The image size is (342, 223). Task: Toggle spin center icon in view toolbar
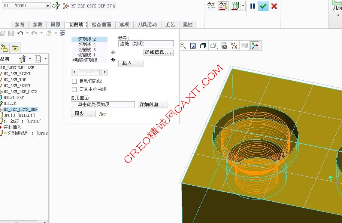(x=255, y=46)
